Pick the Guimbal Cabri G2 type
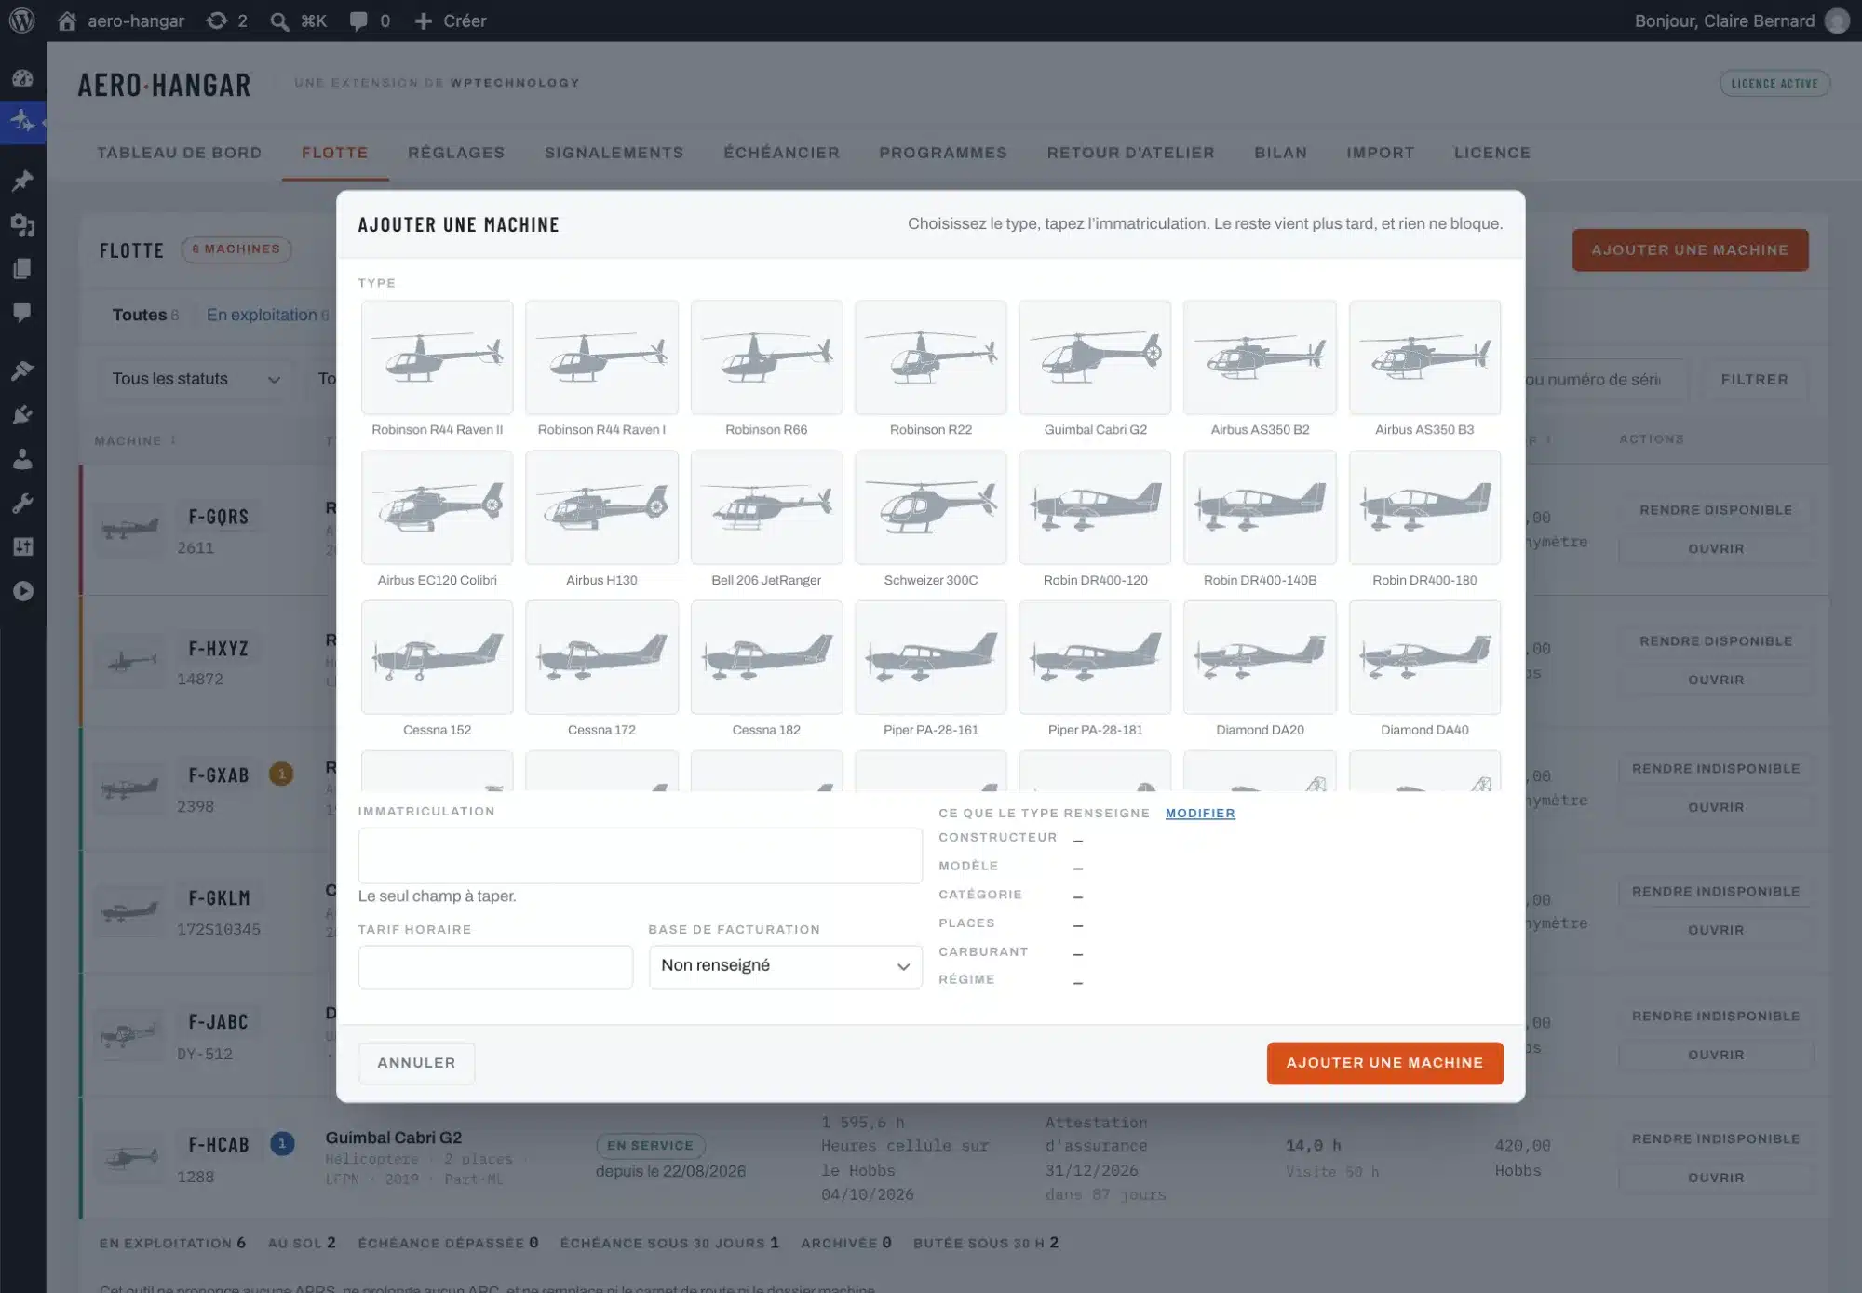The image size is (1862, 1293). [1095, 357]
